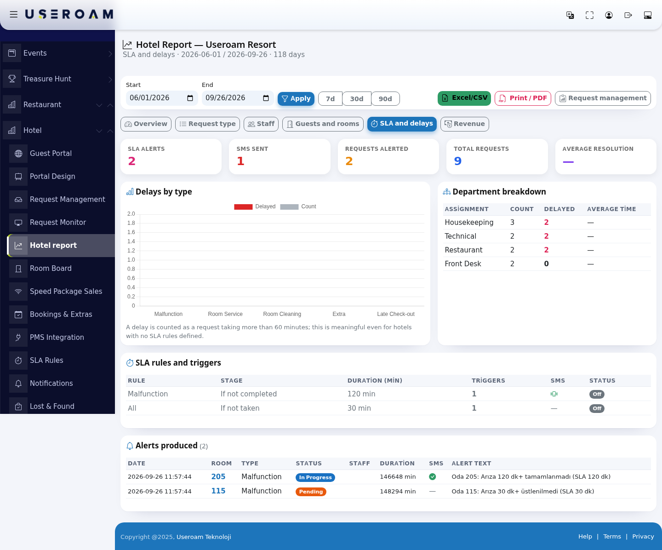This screenshot has width=662, height=550.
Task: Switch to the Revenue tab
Action: pyautogui.click(x=465, y=124)
